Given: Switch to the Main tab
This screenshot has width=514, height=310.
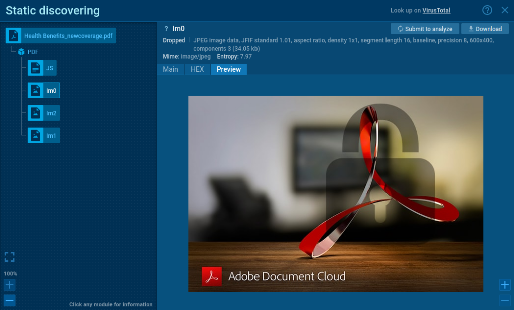Looking at the screenshot, I should 170,69.
